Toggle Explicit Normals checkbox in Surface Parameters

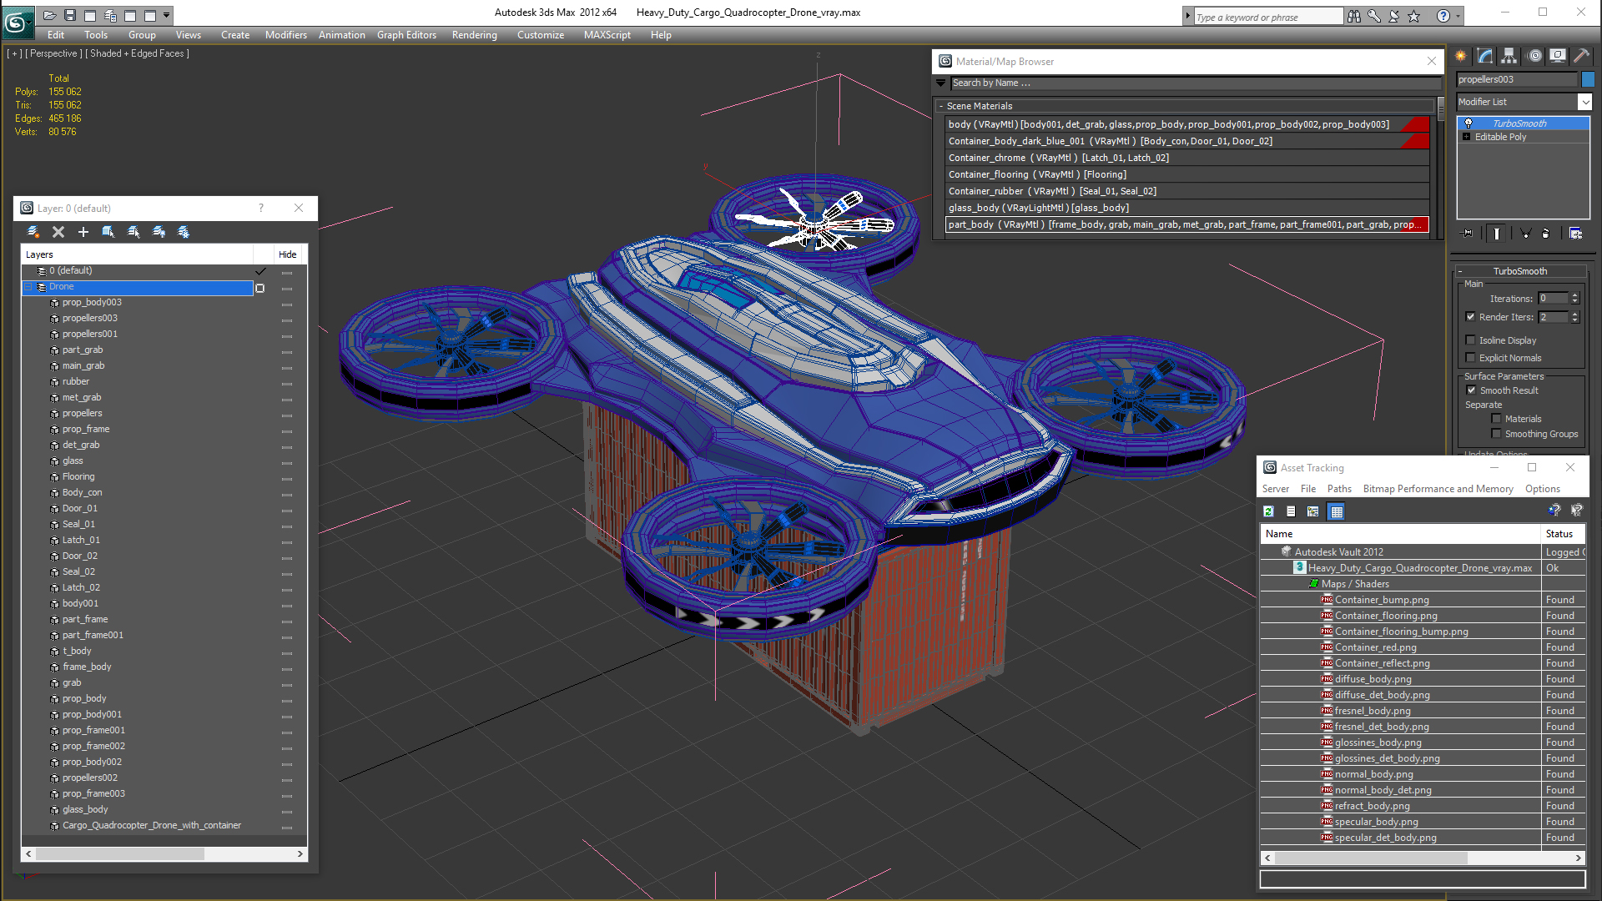(x=1472, y=356)
